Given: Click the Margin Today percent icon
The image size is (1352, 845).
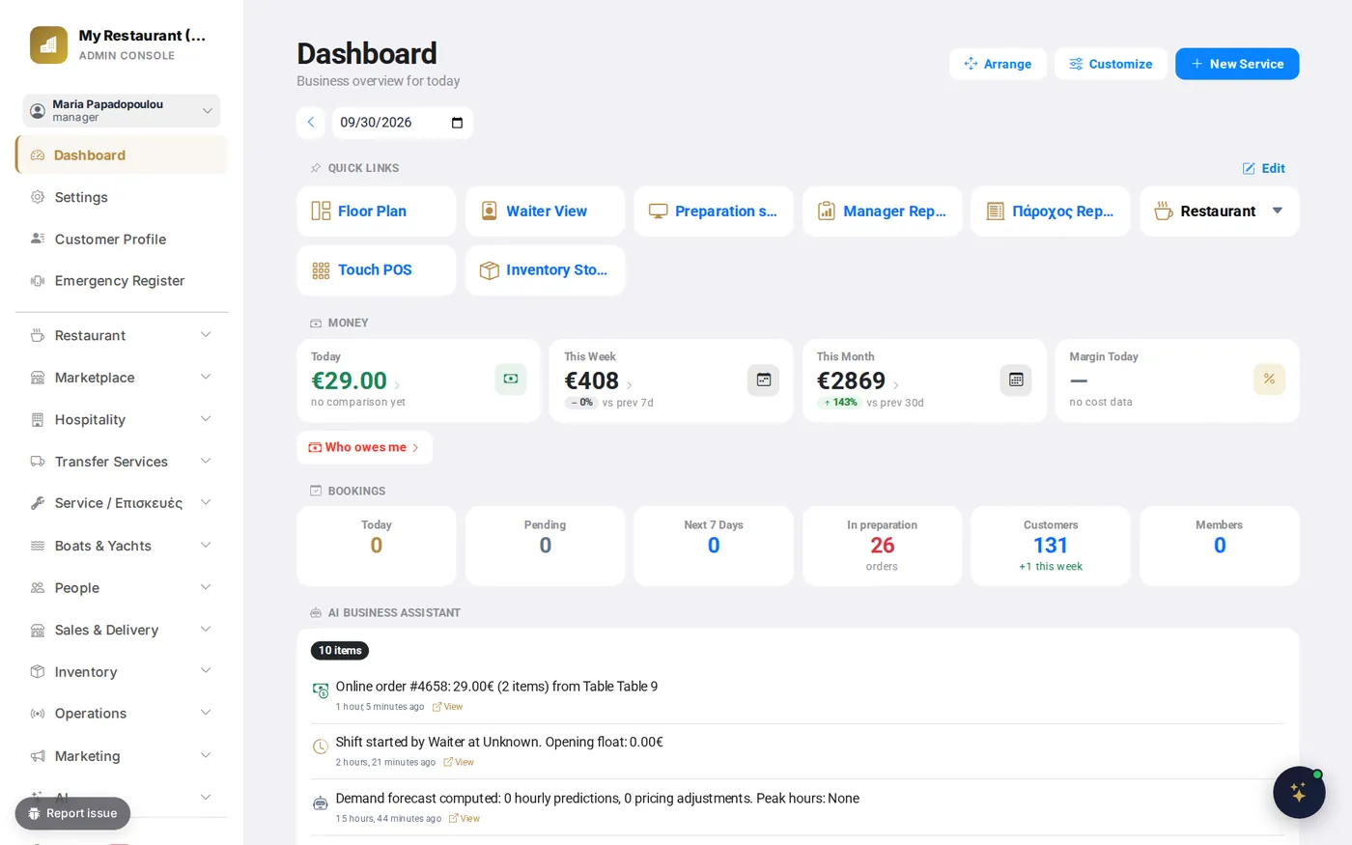Looking at the screenshot, I should click(1269, 380).
